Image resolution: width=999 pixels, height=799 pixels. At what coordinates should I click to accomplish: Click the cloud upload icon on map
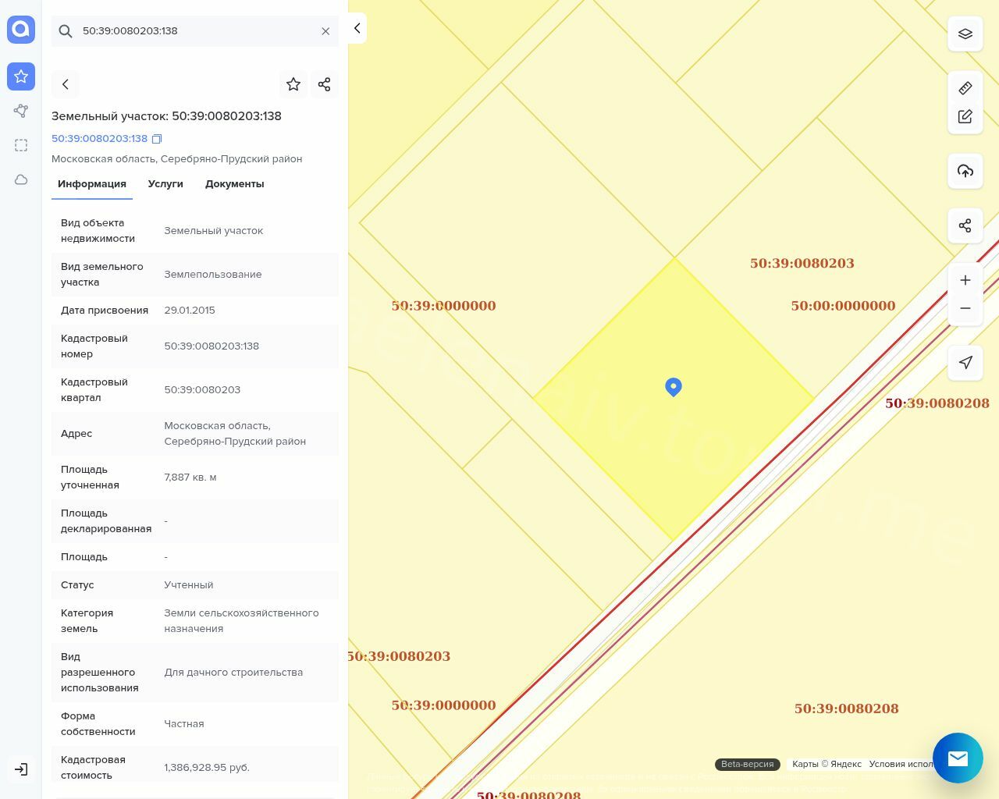pyautogui.click(x=965, y=171)
